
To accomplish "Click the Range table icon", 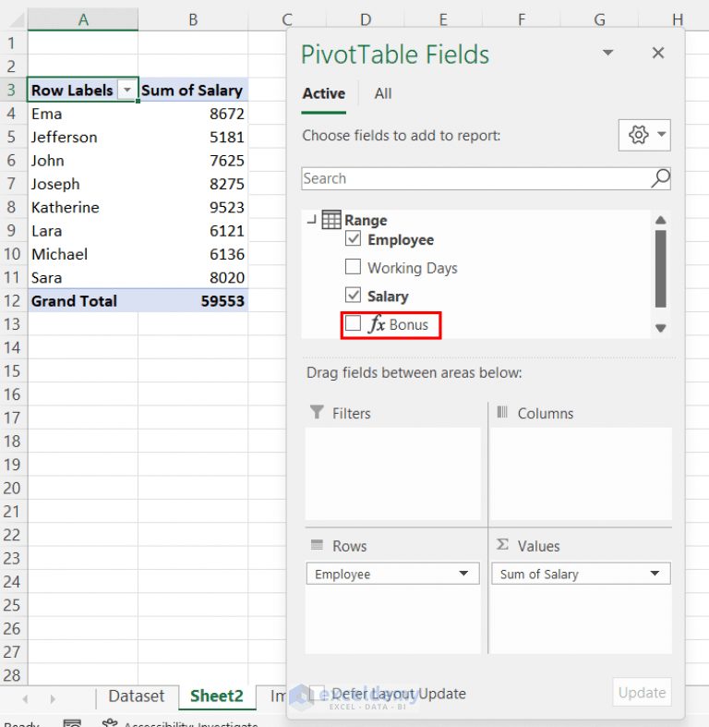I will (331, 220).
